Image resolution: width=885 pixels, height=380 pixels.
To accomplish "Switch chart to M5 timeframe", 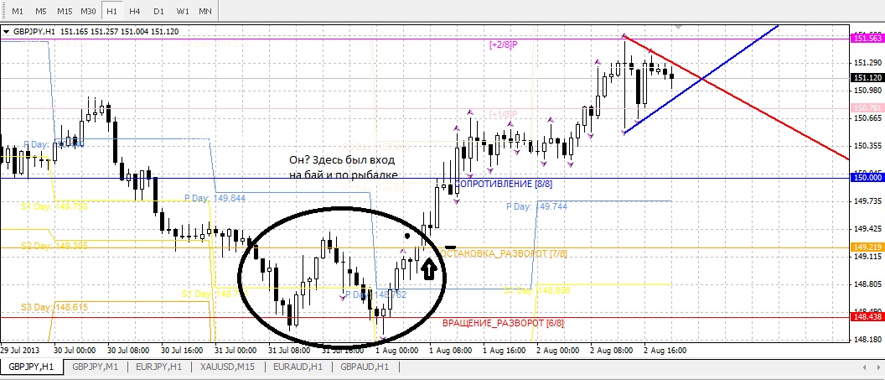I will 40,11.
